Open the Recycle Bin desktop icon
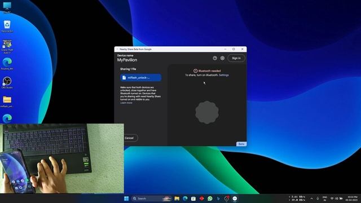 pos(7,27)
